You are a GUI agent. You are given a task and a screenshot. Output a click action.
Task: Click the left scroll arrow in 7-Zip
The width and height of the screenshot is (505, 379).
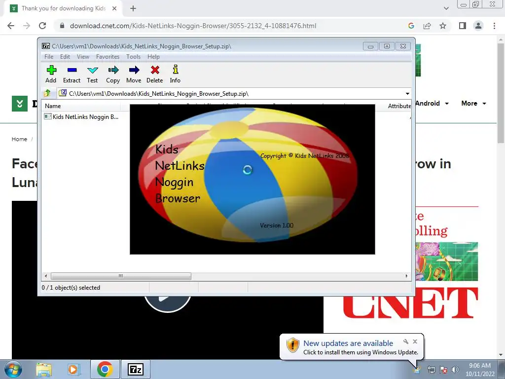click(x=46, y=276)
